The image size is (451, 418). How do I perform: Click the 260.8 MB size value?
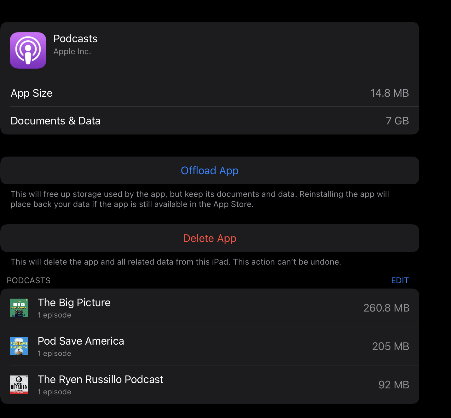click(x=386, y=308)
